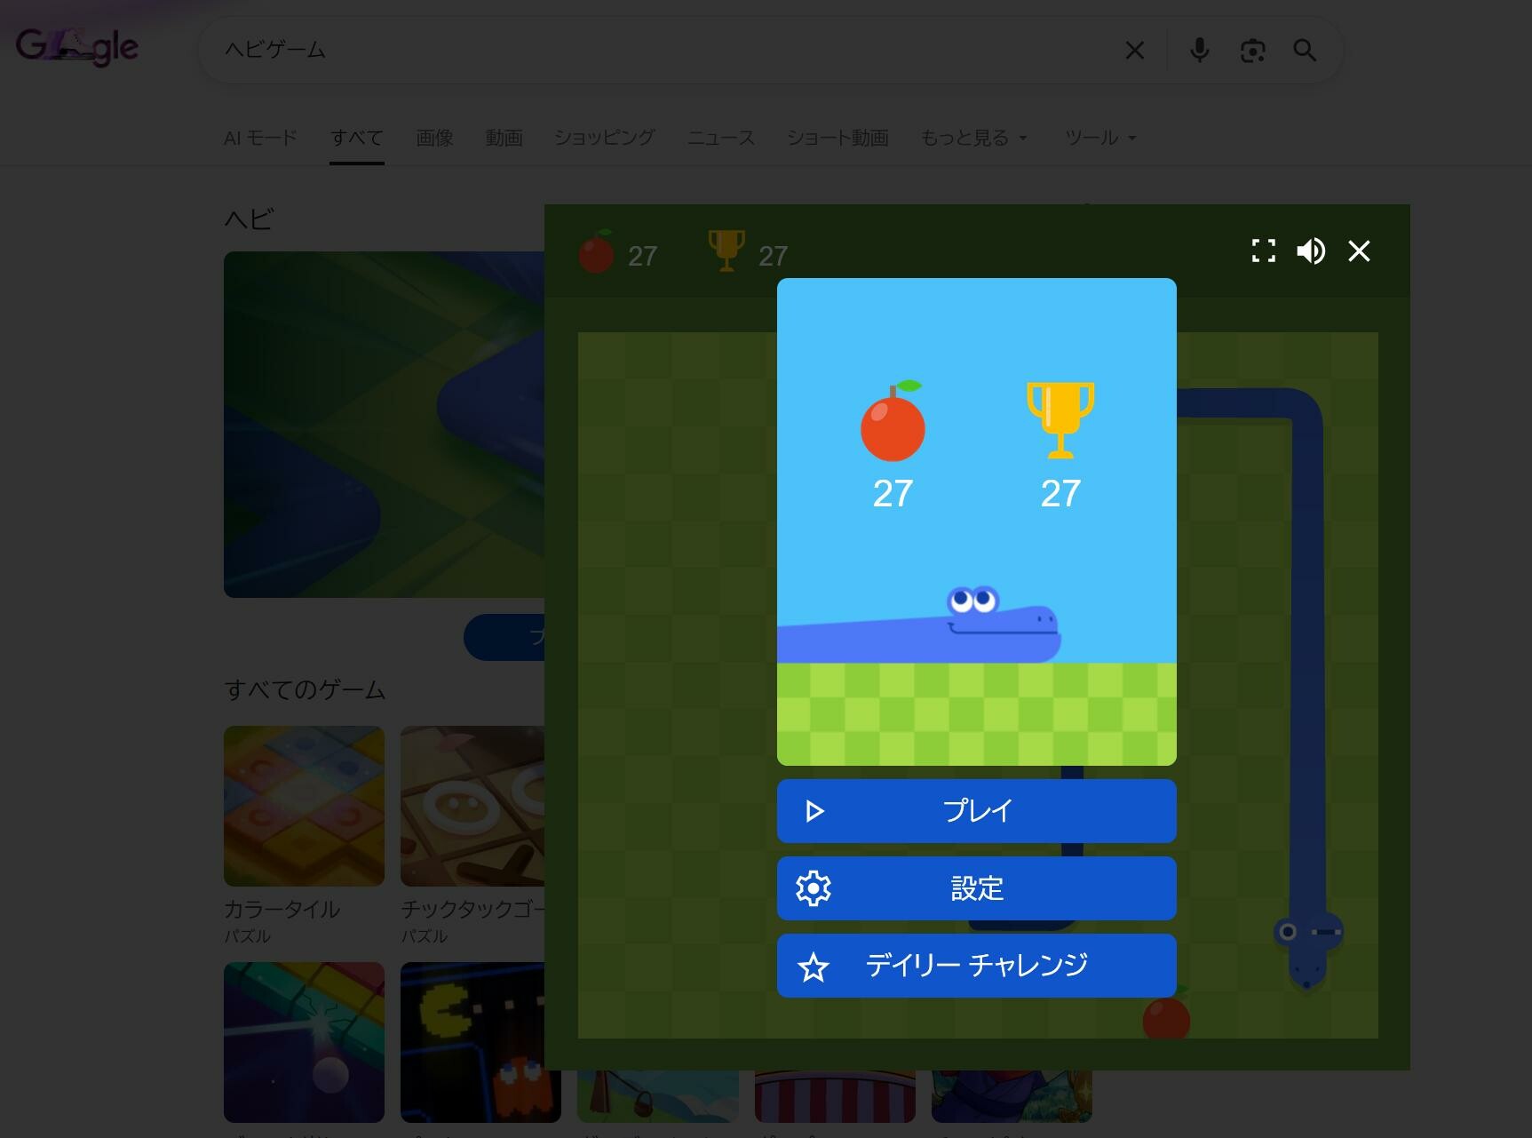Open the デイリー チャレンジ button
This screenshot has height=1138, width=1532.
point(976,966)
